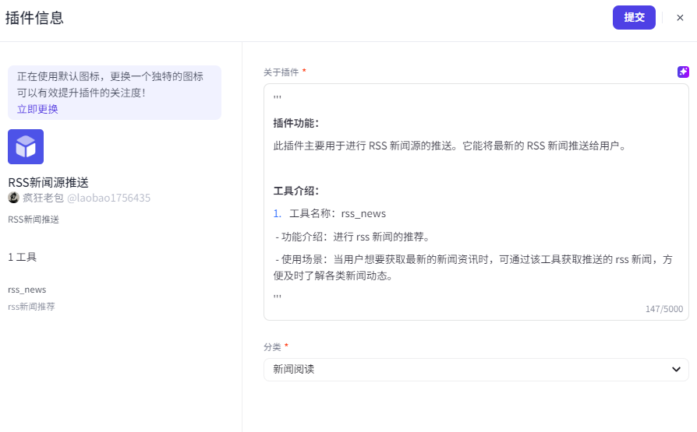Screen dimensions: 697x432
Task: Click the 插件功能: heading in the description
Action: (x=296, y=123)
